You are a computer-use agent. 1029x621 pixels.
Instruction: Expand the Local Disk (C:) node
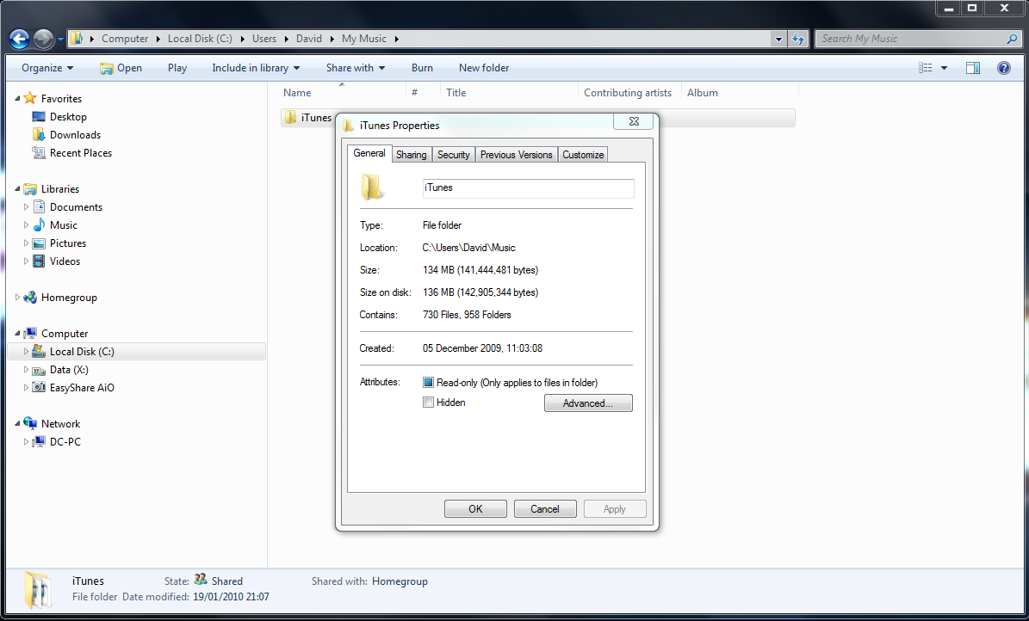(x=26, y=352)
